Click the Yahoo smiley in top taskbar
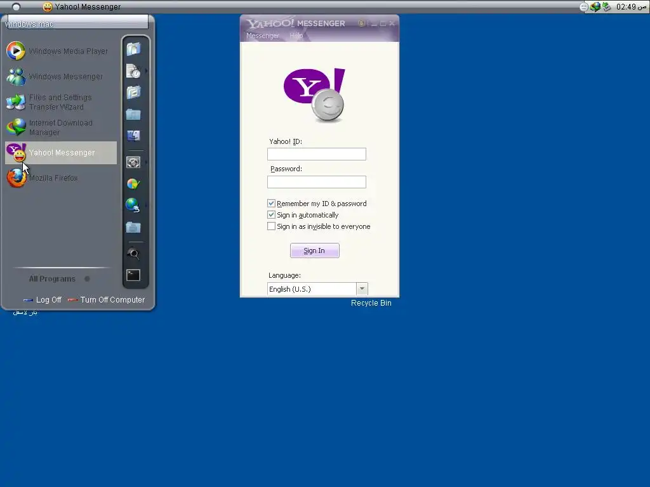The height and width of the screenshot is (487, 650). pos(48,6)
